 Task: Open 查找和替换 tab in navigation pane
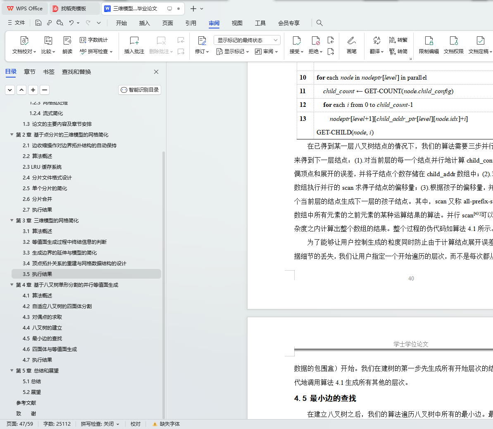(x=76, y=72)
